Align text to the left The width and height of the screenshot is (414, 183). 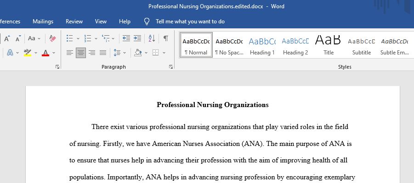pyautogui.click(x=70, y=53)
